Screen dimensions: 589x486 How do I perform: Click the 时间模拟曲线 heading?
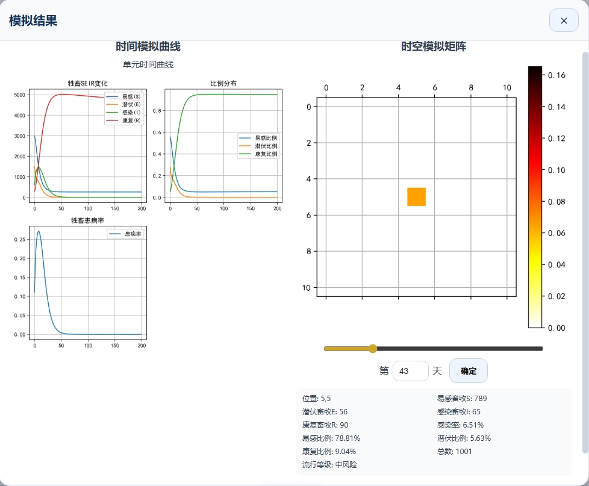[148, 46]
